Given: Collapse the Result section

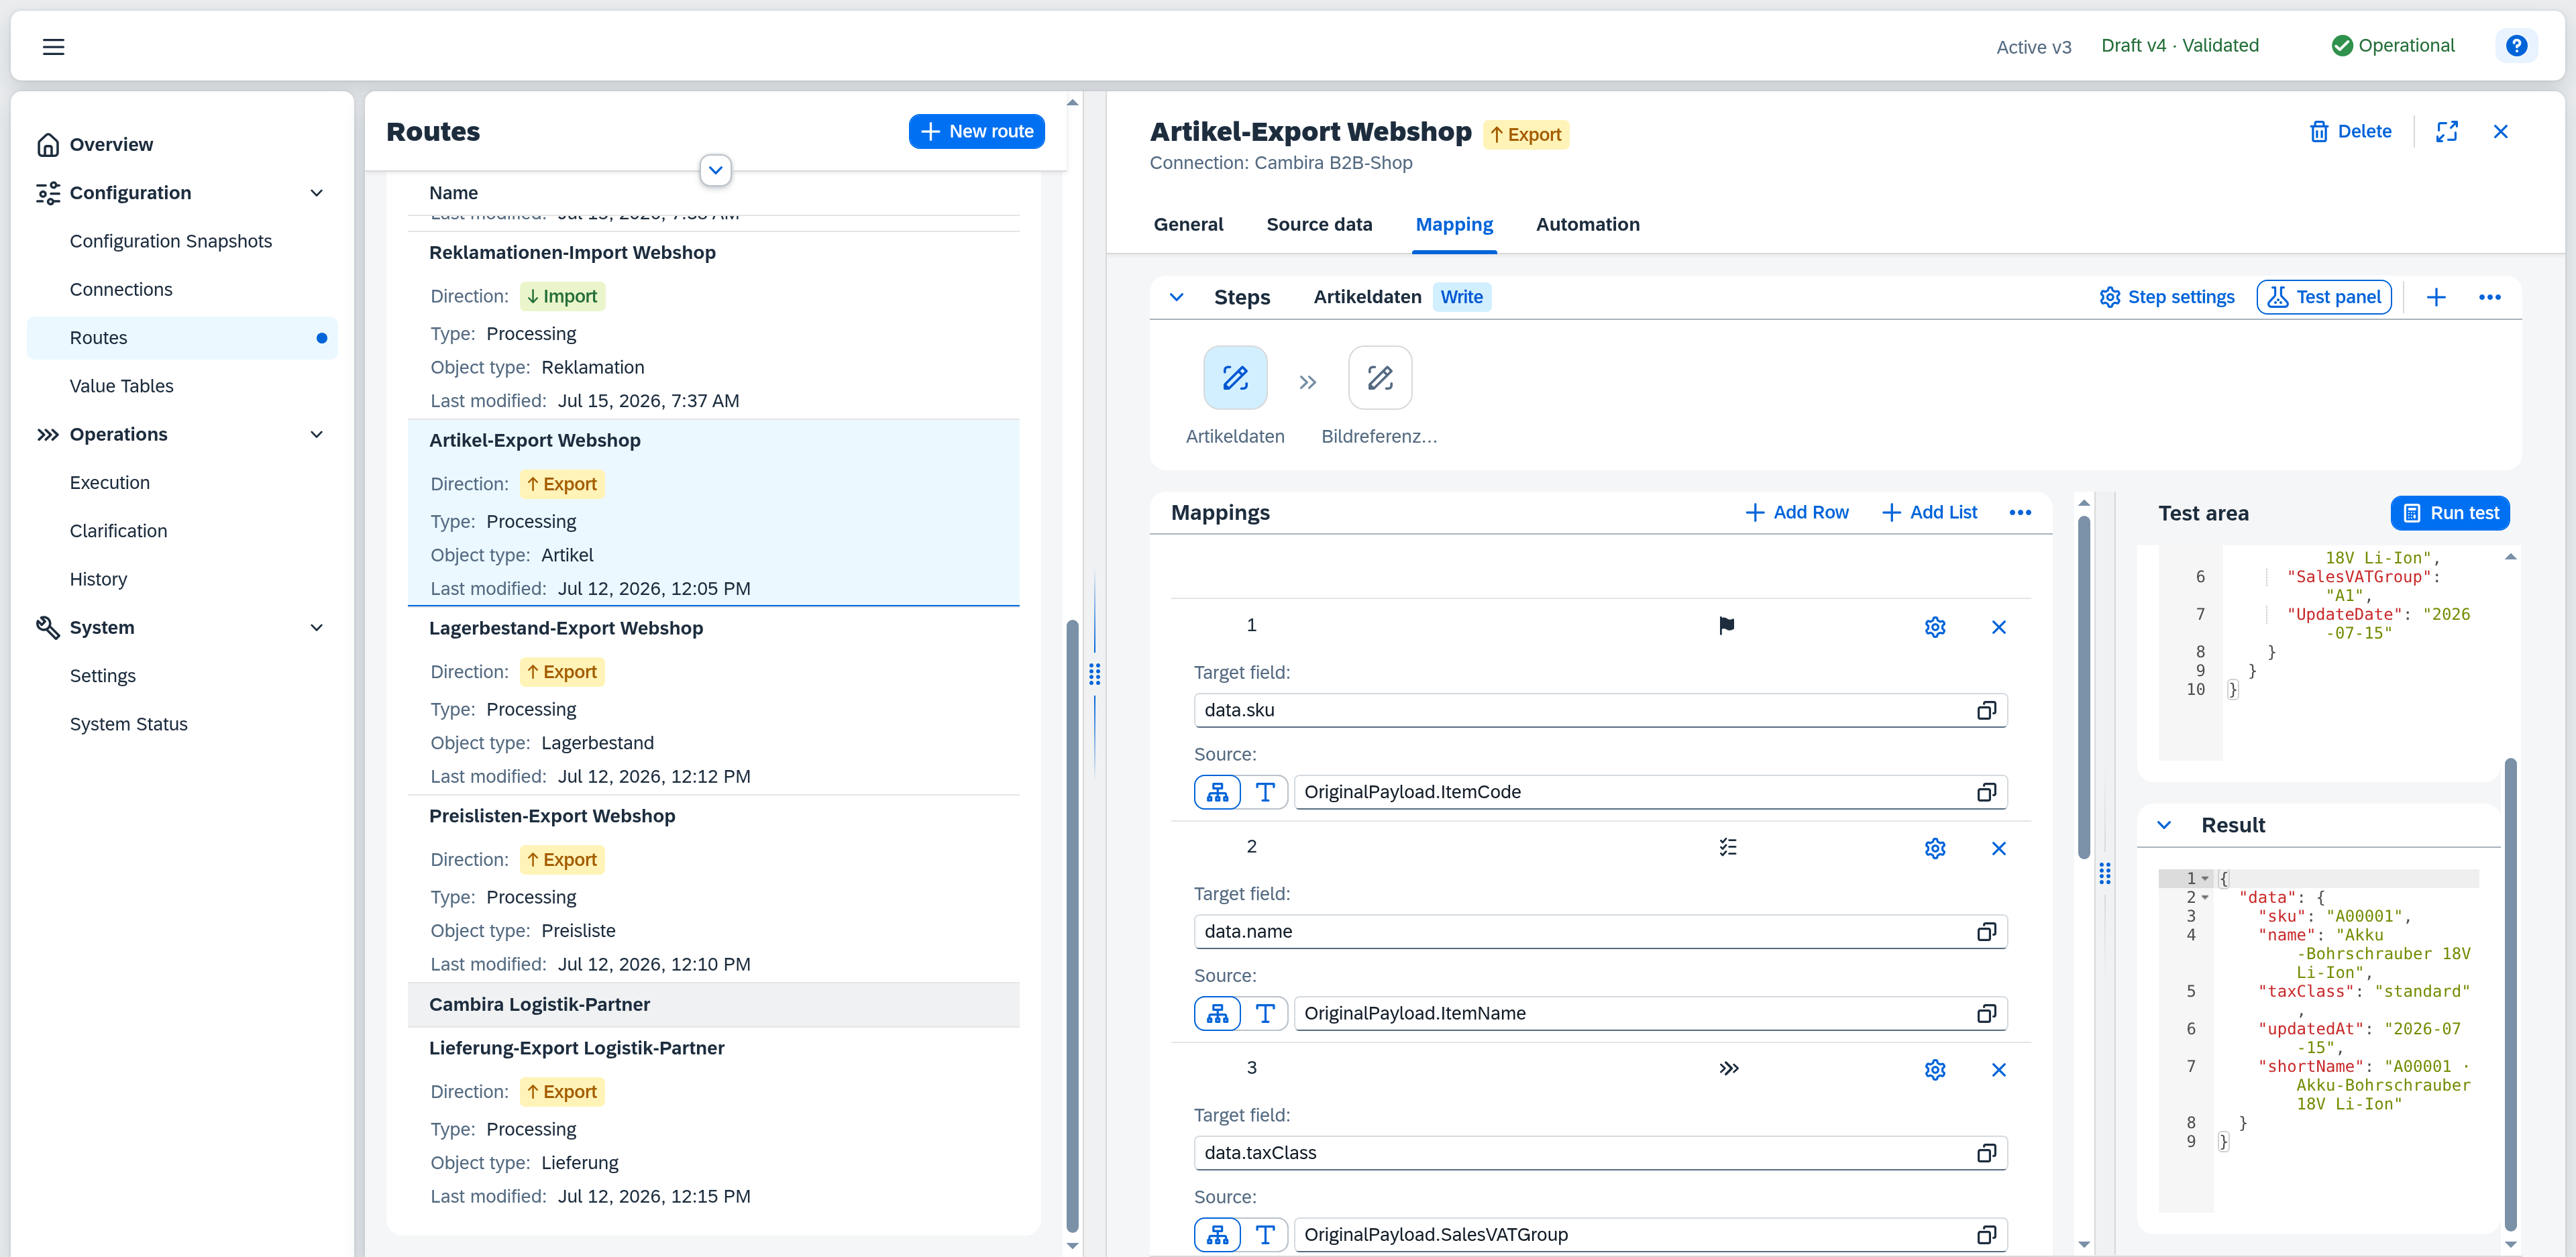Looking at the screenshot, I should [2163, 825].
